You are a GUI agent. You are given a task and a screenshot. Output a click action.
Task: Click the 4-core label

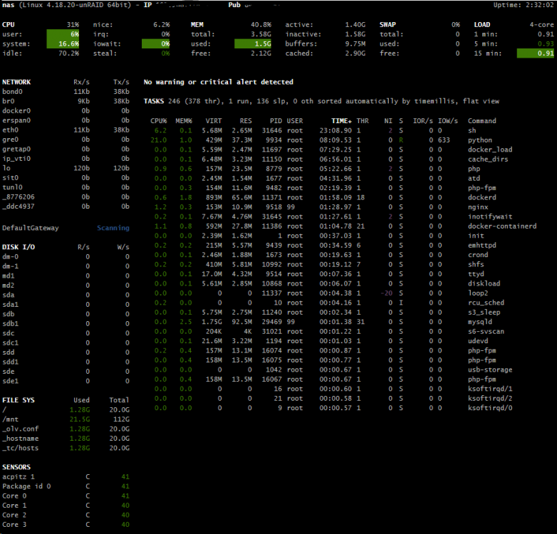coord(542,24)
